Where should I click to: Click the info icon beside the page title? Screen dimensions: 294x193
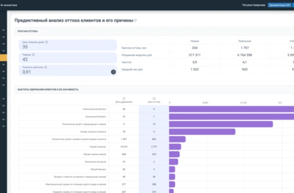pyautogui.click(x=136, y=20)
